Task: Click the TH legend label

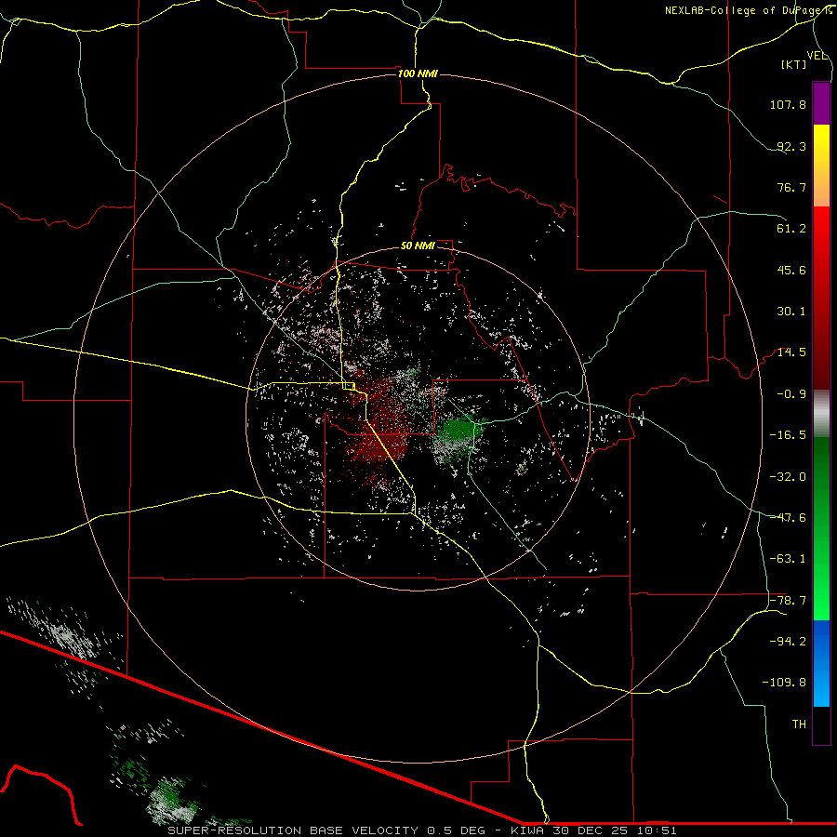Action: 799,724
